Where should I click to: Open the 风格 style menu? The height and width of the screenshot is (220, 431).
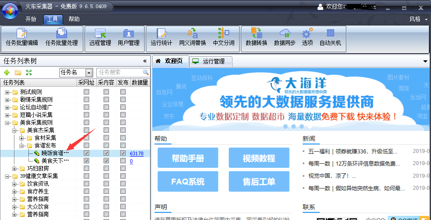[418, 19]
